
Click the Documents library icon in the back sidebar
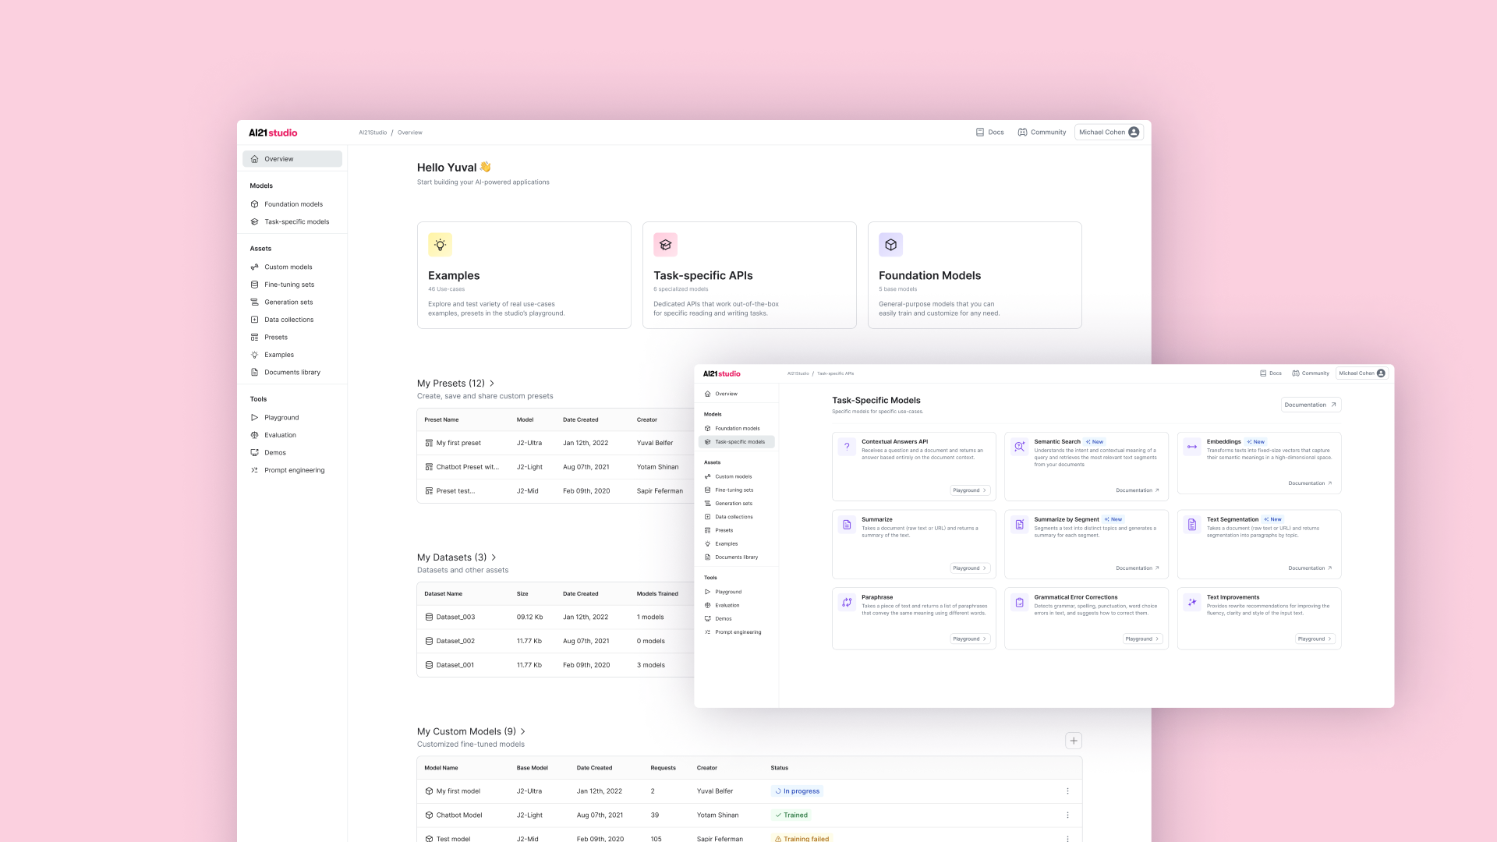click(254, 373)
